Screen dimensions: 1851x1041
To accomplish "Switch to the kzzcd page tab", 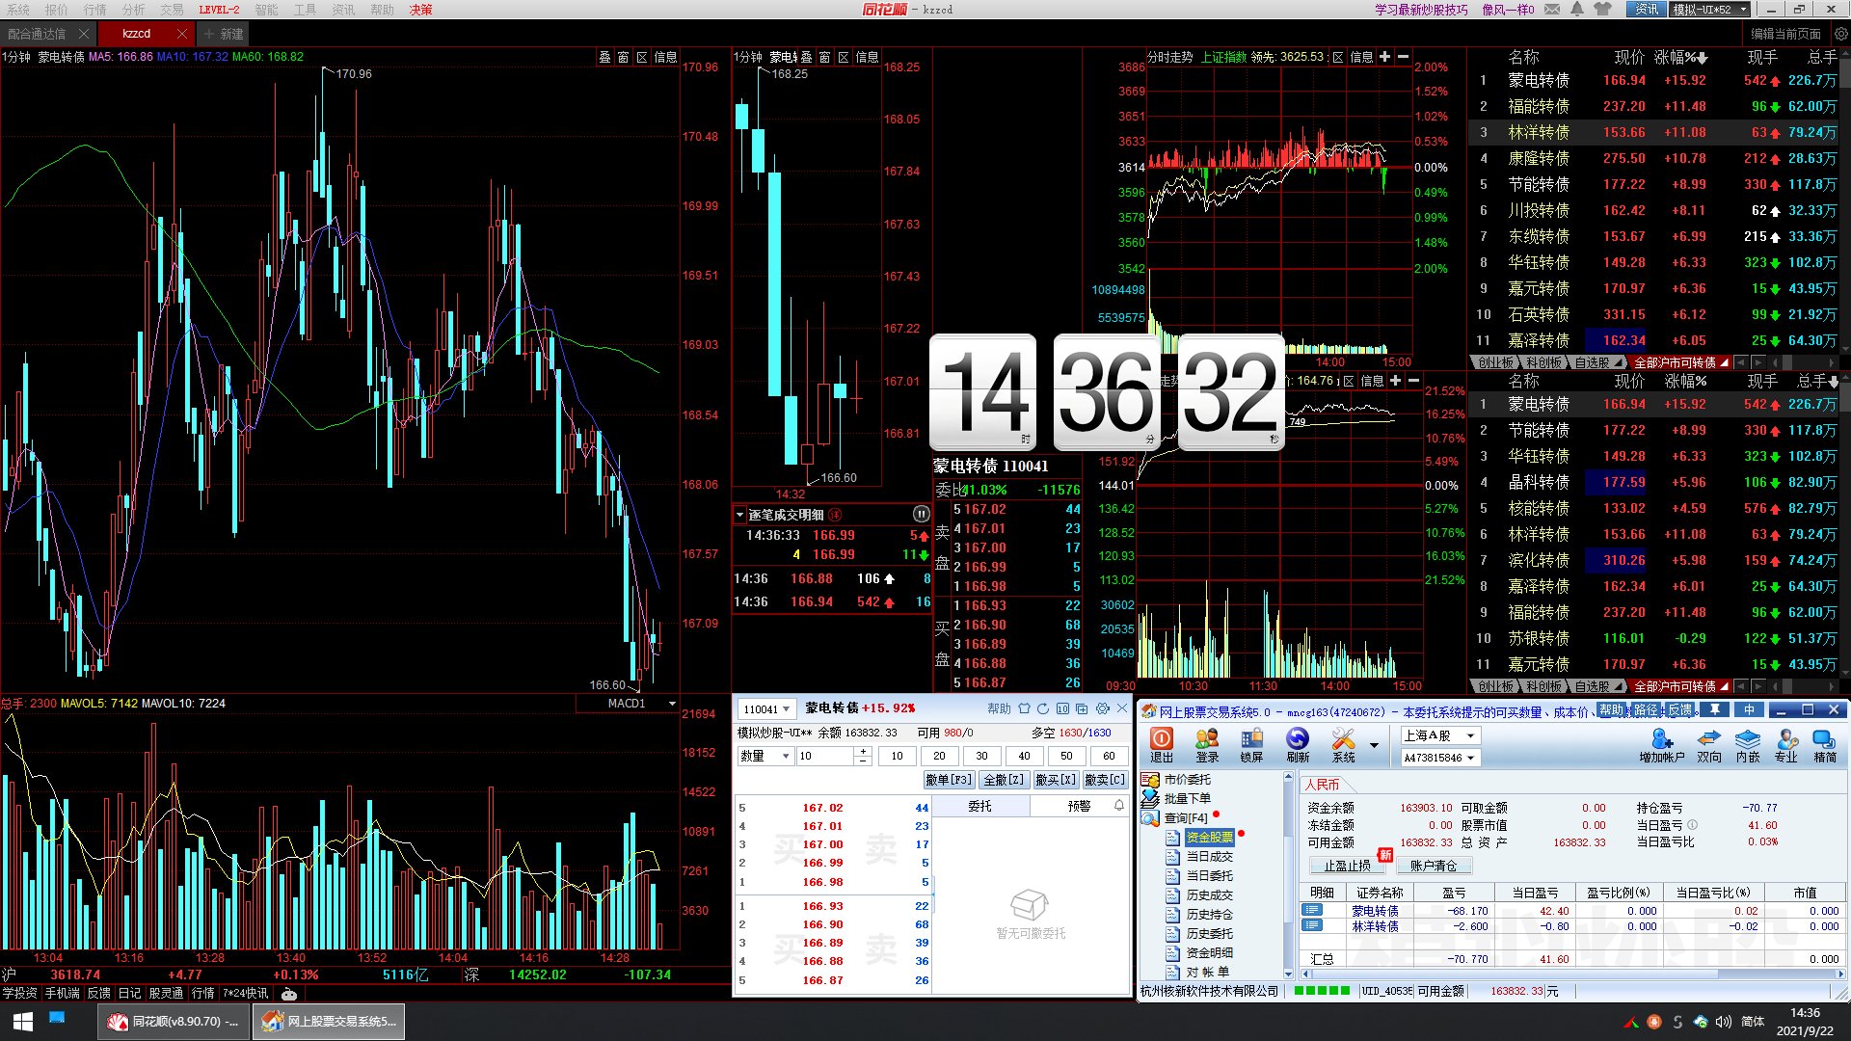I will pos(136,34).
